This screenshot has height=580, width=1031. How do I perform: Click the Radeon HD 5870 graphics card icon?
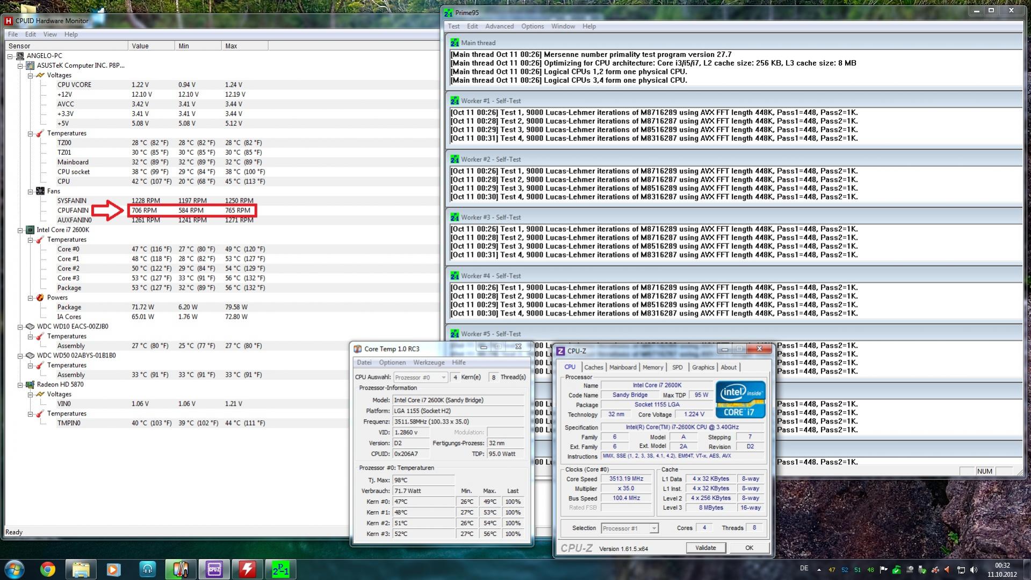pos(30,385)
